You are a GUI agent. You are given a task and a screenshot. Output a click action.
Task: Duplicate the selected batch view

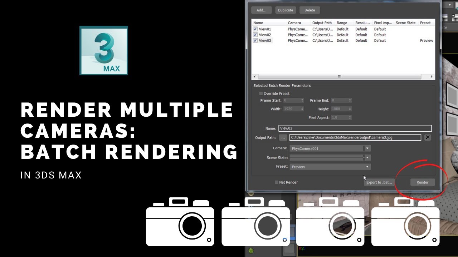286,10
